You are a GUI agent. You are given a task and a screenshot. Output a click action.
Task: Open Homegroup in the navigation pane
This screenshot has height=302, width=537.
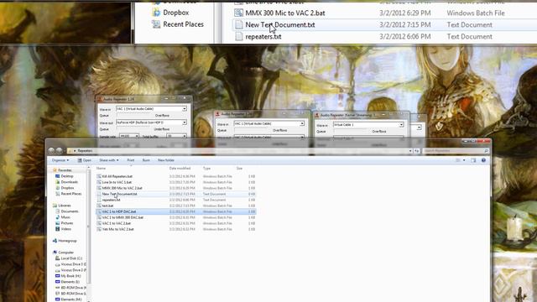click(x=65, y=241)
